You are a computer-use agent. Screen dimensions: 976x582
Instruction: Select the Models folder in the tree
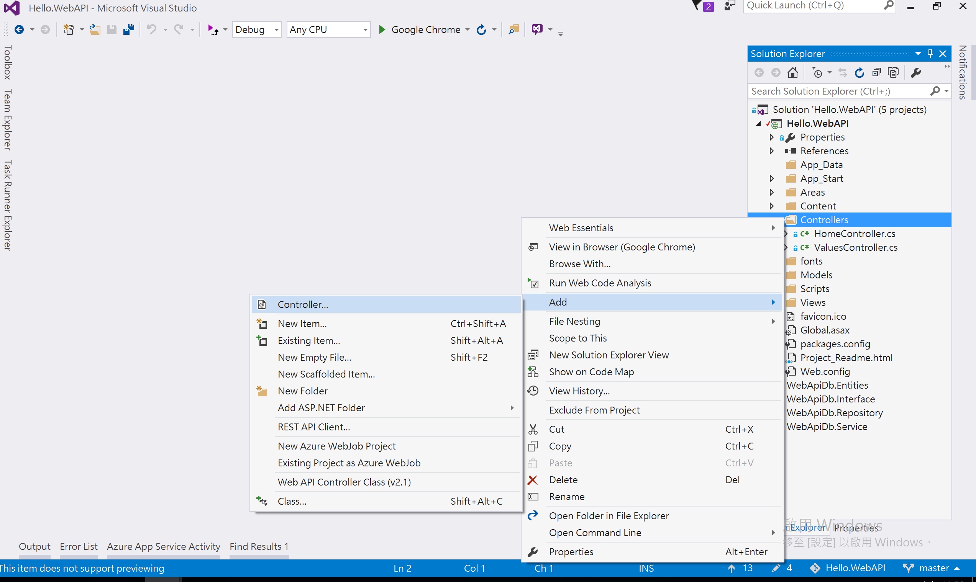[816, 275]
